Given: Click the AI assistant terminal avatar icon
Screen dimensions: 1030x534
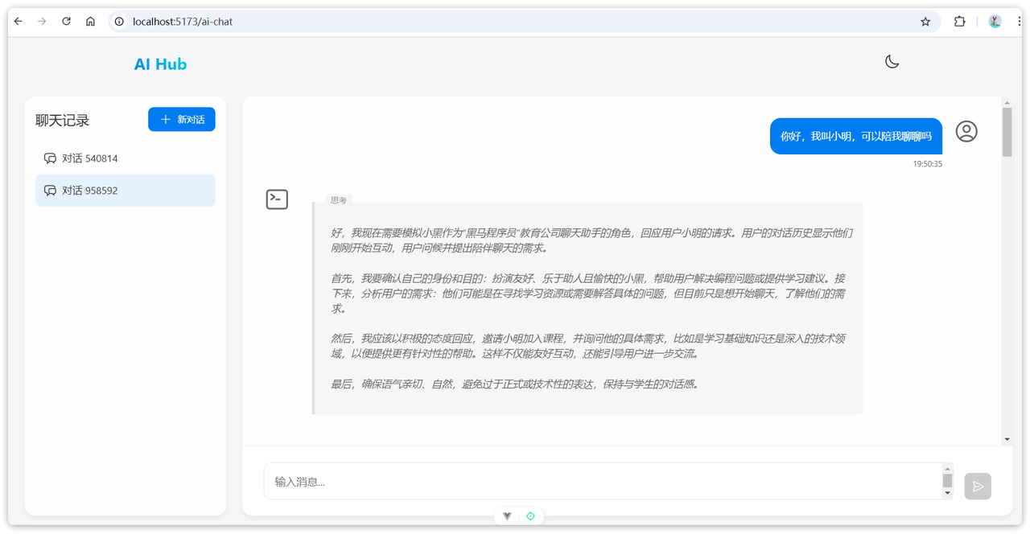Looking at the screenshot, I should (277, 199).
